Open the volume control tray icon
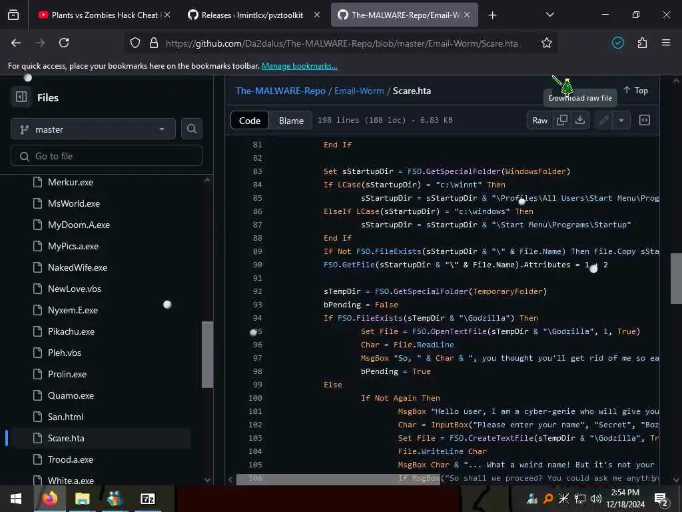 click(596, 499)
